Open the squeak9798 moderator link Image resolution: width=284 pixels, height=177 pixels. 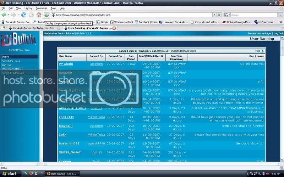96,143
